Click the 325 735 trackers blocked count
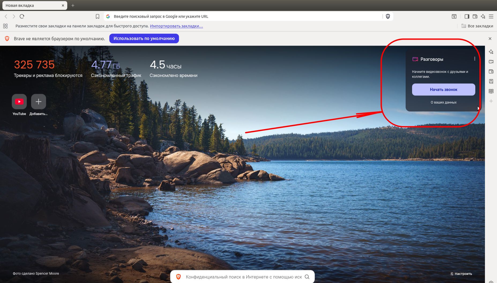497x283 pixels. tap(34, 65)
